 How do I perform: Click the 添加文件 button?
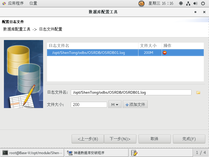(x=135, y=105)
